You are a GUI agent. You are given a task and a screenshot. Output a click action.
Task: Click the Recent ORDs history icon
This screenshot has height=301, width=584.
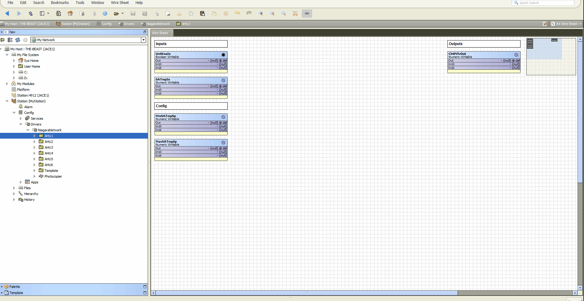coord(59,13)
